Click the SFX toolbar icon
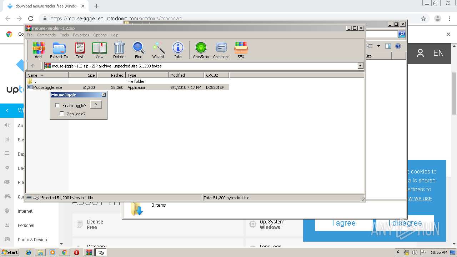The image size is (457, 257). [x=241, y=50]
